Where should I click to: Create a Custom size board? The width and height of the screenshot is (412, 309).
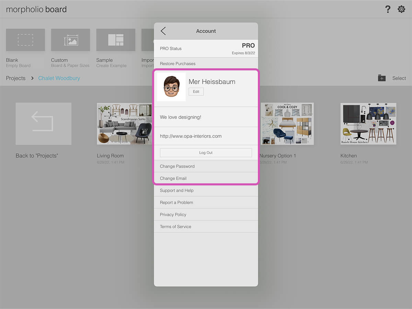click(70, 40)
